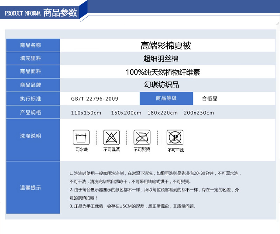Click the no-bleach crossed triangle icon
Image resolution: width=280 pixels, height=234 pixels.
(111, 137)
